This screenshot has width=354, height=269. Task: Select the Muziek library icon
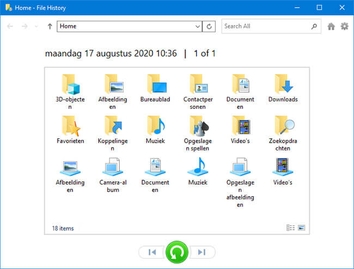tap(198, 172)
